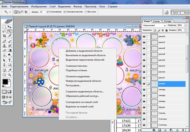Select the Magic Wand tool in toolbox

pyautogui.click(x=10, y=31)
